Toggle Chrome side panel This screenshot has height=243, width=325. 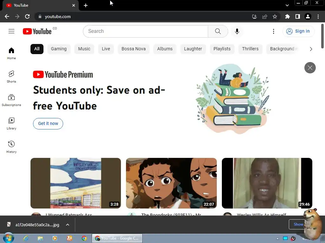click(298, 16)
